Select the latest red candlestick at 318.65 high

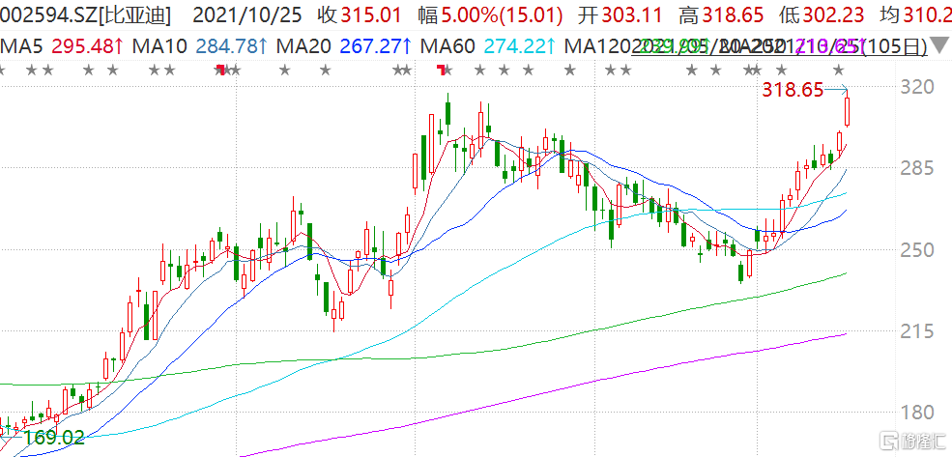(x=847, y=112)
